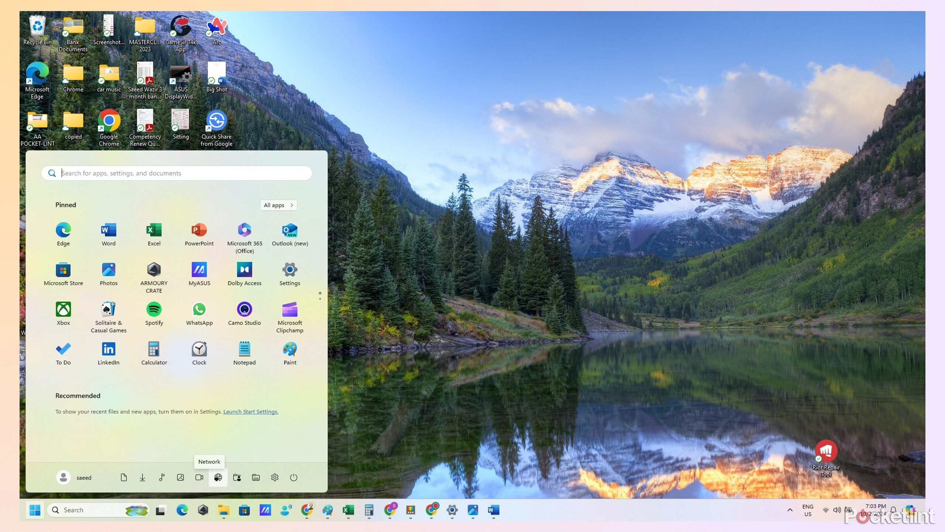Open File Explorer from Start footer
Image resolution: width=945 pixels, height=532 pixels.
pos(256,477)
